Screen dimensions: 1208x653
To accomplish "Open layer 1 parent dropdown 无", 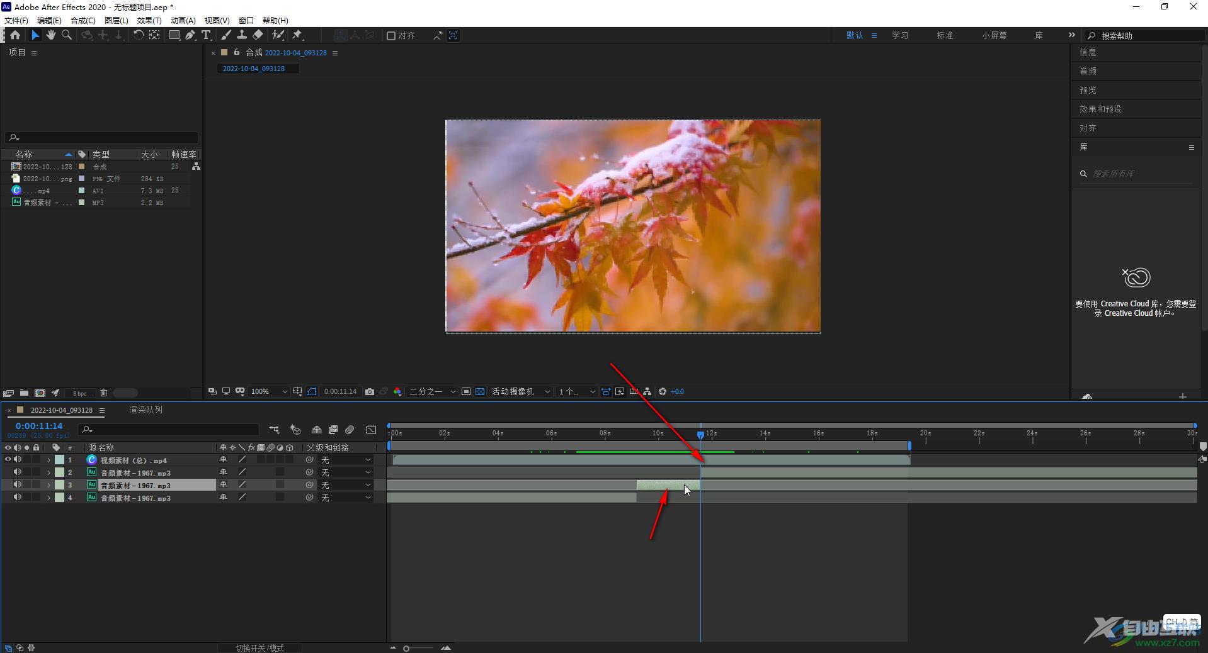I will coord(346,460).
